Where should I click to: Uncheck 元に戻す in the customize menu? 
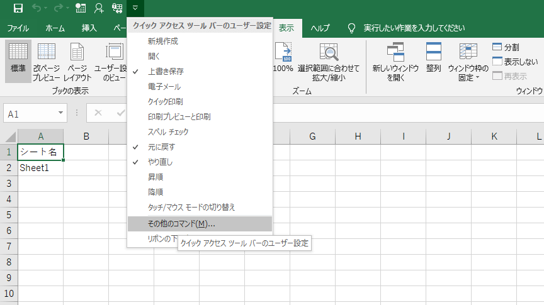tap(200, 147)
